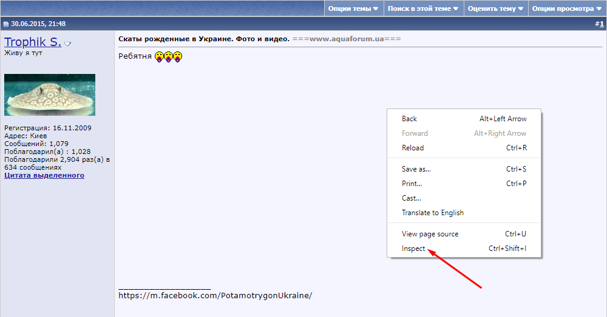
Task: Click the third shocked smiley emoji
Action: [x=177, y=56]
